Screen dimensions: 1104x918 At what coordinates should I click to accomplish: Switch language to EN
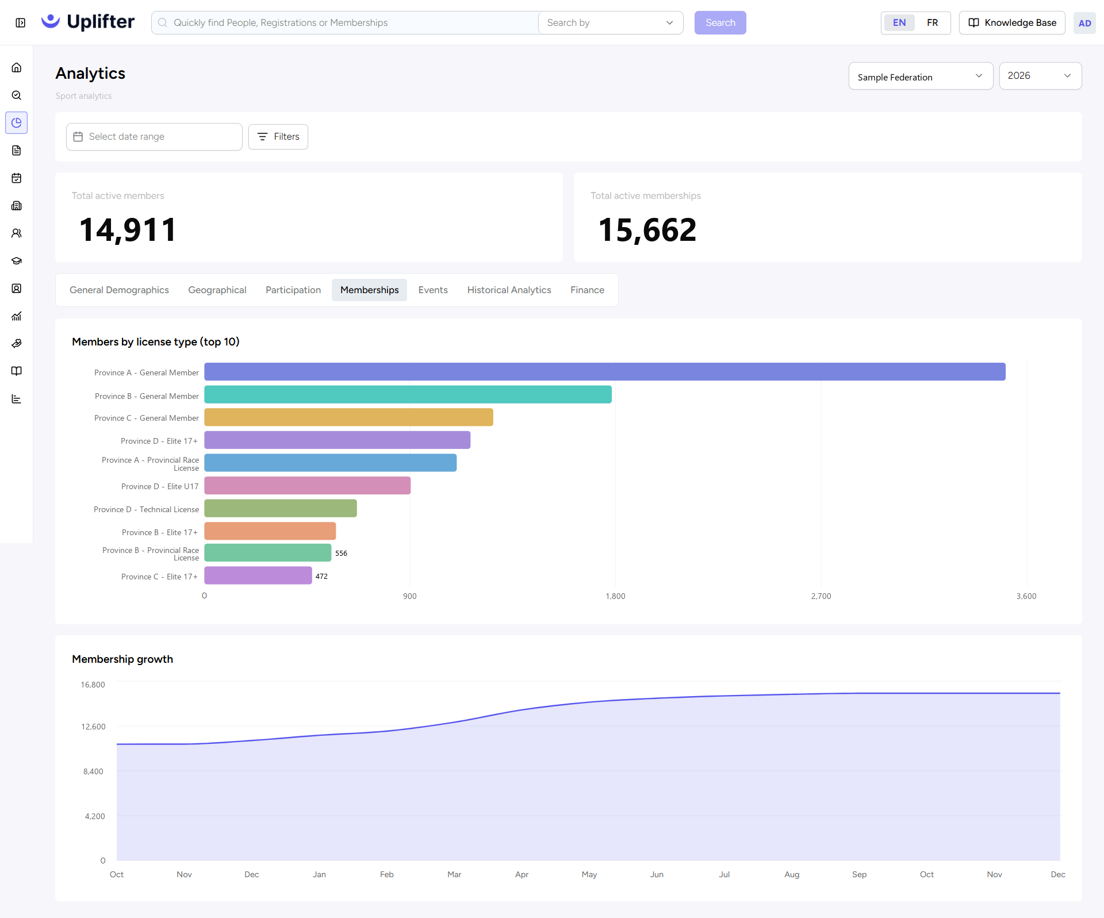(x=899, y=23)
